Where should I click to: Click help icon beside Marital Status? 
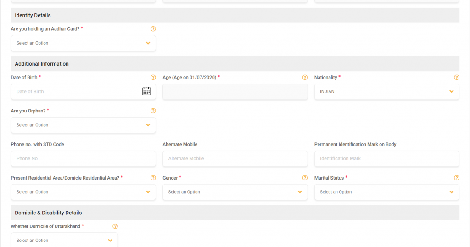pyautogui.click(x=457, y=178)
